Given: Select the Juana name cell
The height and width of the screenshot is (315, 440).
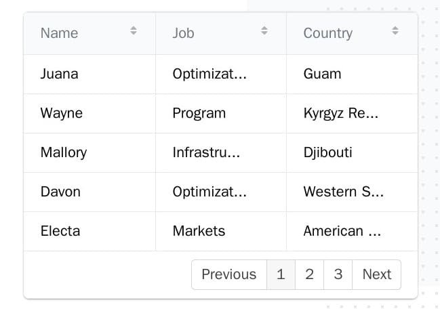Looking at the screenshot, I should [60, 74].
